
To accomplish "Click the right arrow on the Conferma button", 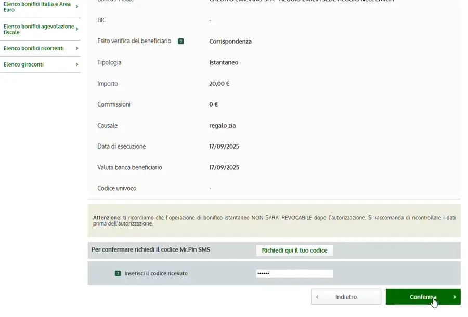I will point(454,297).
